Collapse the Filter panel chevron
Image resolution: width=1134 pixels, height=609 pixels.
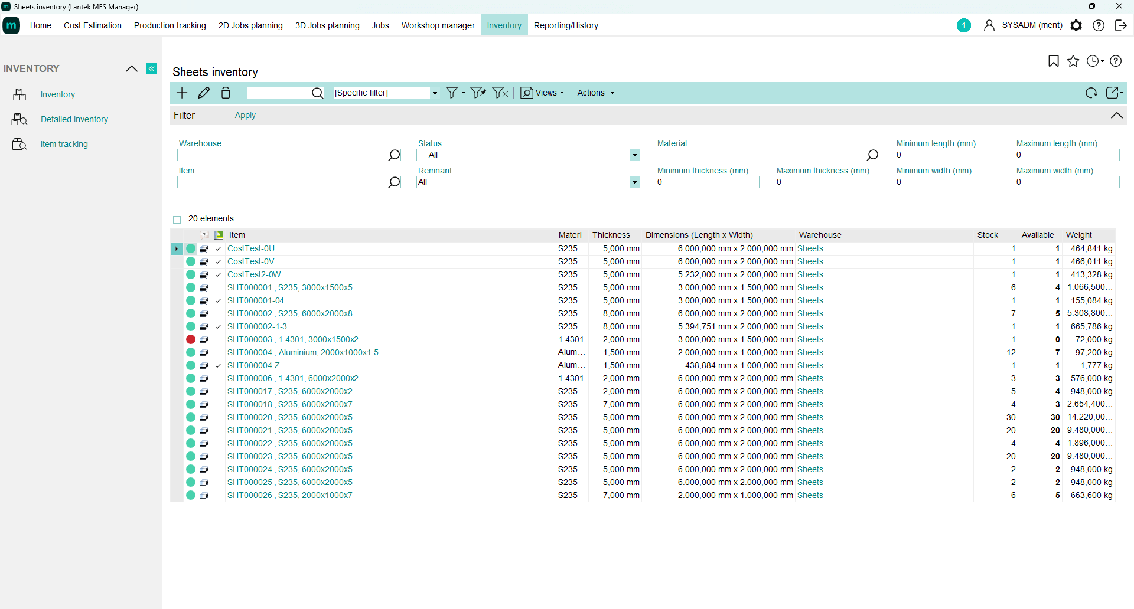click(x=1116, y=116)
